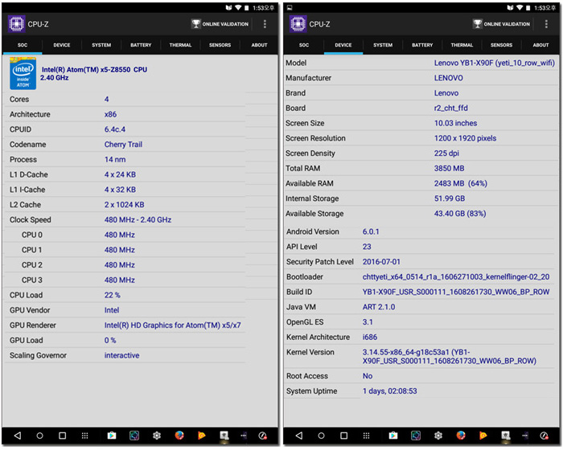
Task: Open the Battery tab on the SoC screen
Action: [x=141, y=45]
